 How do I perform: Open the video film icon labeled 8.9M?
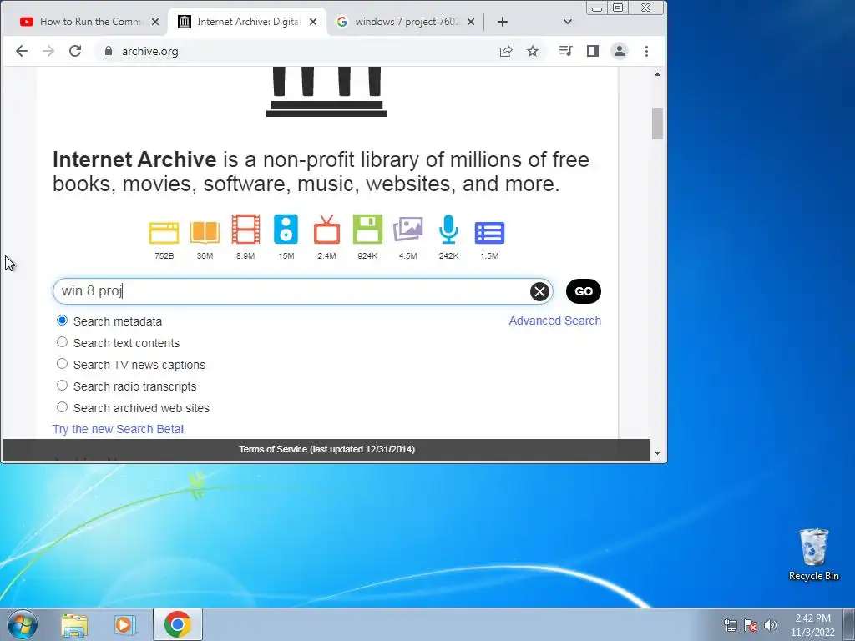click(245, 229)
